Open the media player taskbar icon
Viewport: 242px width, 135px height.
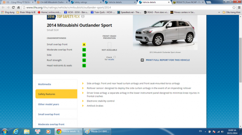coord(48,131)
